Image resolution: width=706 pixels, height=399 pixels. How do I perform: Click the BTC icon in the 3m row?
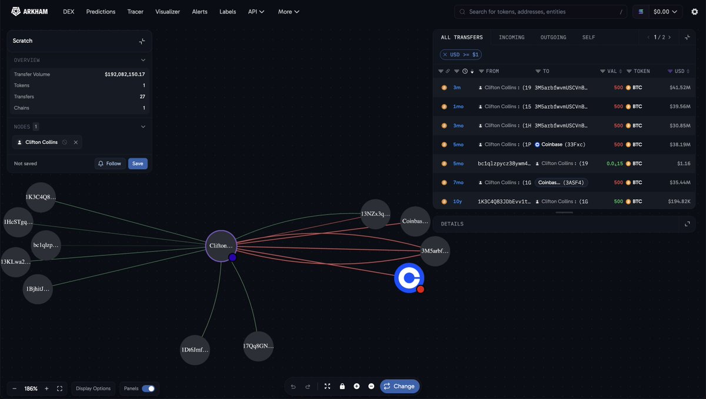628,88
